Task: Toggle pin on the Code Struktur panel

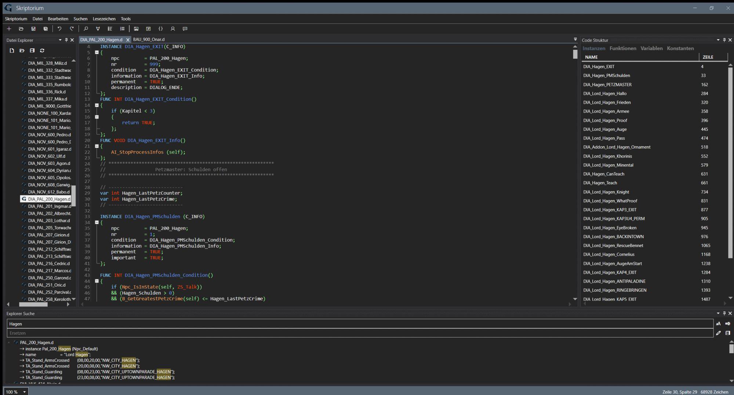Action: (x=724, y=40)
